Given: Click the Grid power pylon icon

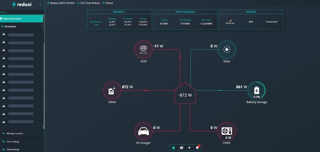Looking at the screenshot, I should pos(143,49).
